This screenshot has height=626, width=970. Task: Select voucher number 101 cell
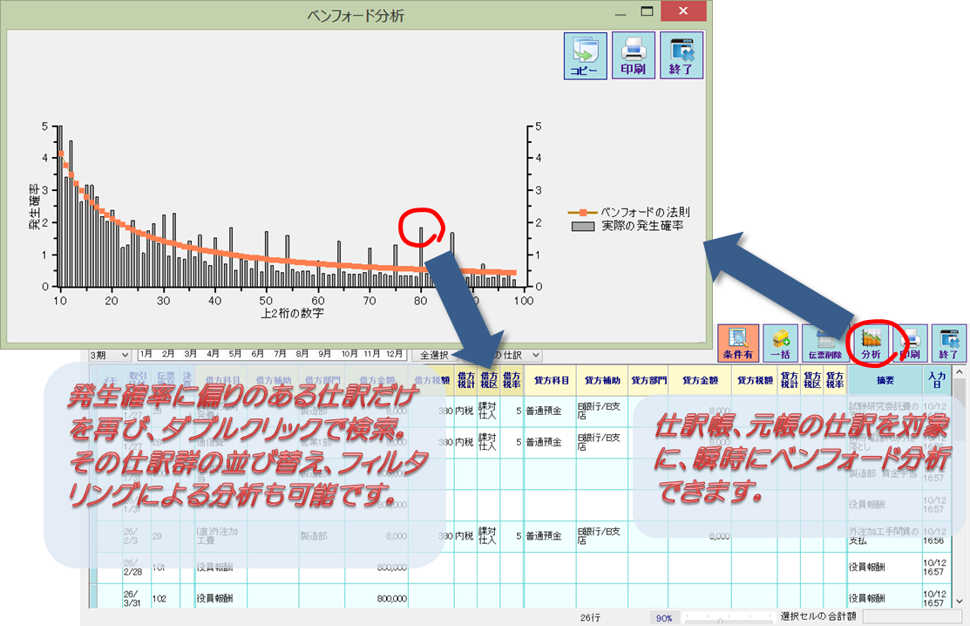coord(166,568)
